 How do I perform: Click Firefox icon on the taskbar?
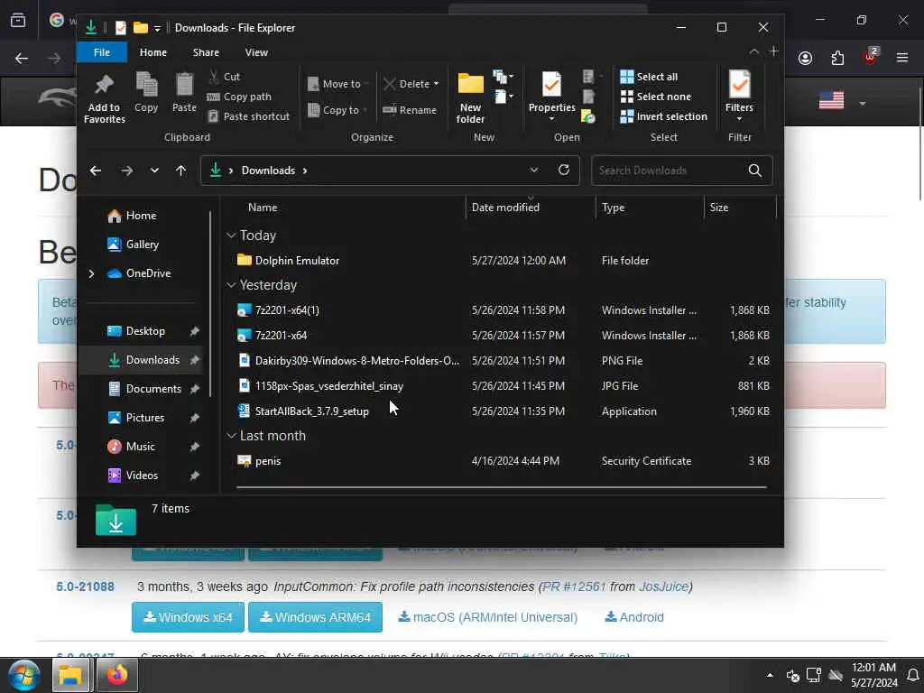tap(116, 675)
